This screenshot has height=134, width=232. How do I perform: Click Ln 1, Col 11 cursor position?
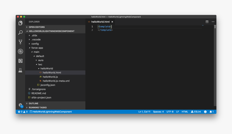click(144, 112)
